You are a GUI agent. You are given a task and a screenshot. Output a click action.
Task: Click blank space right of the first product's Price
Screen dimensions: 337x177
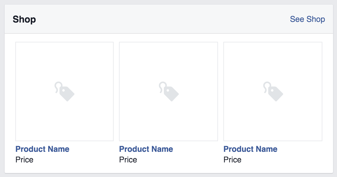73,160
